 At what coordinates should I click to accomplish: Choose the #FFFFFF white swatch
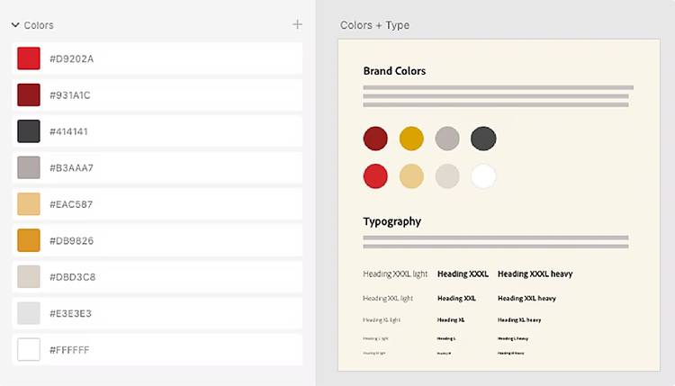pyautogui.click(x=29, y=349)
